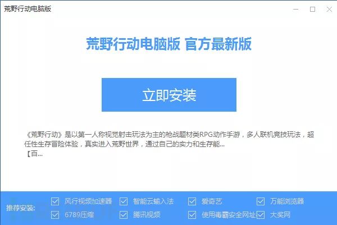The image size is (337, 225).
Task: Click the 腾讯视频 label text
Action: click(x=147, y=215)
